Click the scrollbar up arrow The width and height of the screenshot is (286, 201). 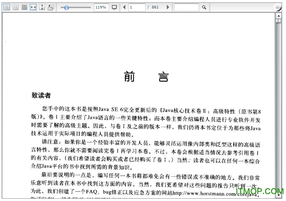click(279, 16)
